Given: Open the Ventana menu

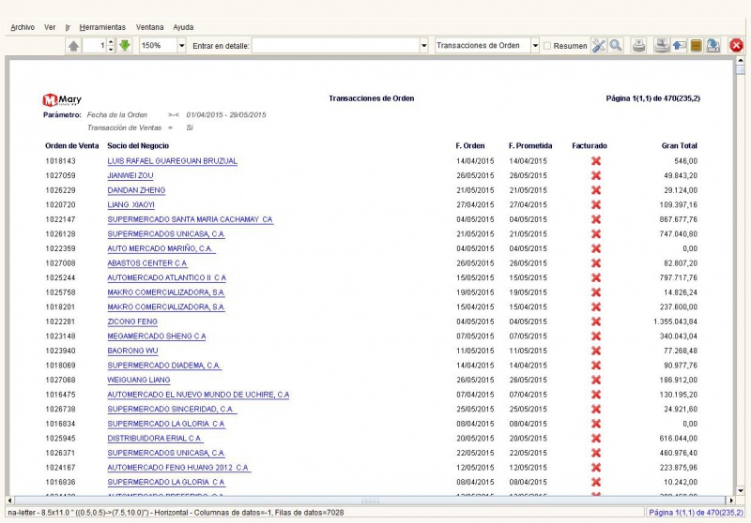Looking at the screenshot, I should coord(149,27).
